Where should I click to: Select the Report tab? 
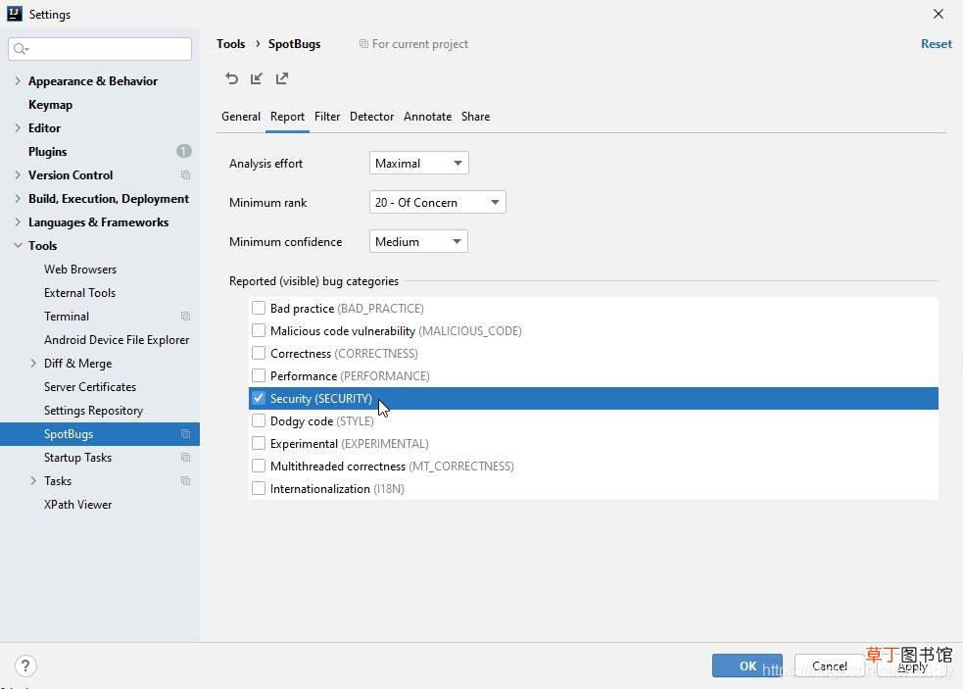pos(287,117)
